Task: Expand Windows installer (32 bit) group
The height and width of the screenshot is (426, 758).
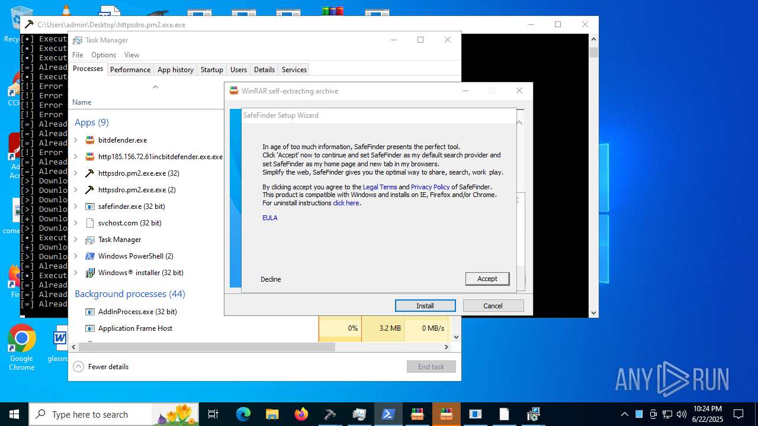Action: tap(75, 273)
